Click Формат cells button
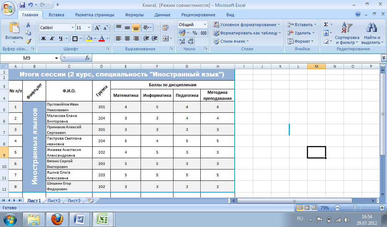The image size is (387, 227). (x=300, y=41)
